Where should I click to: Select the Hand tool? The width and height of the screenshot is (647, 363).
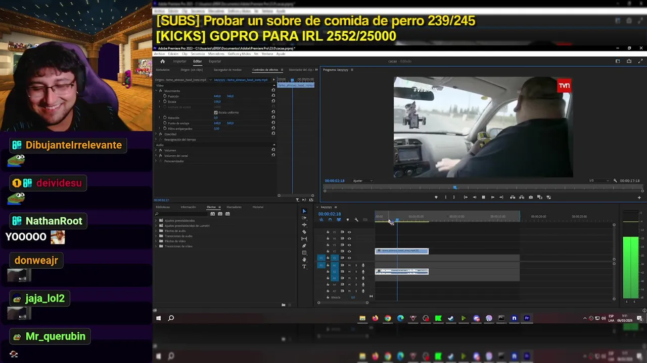[304, 259]
